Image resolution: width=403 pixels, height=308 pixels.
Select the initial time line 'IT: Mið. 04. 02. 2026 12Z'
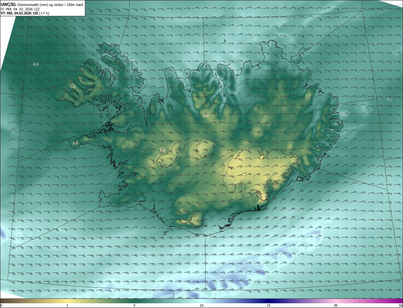[20, 9]
